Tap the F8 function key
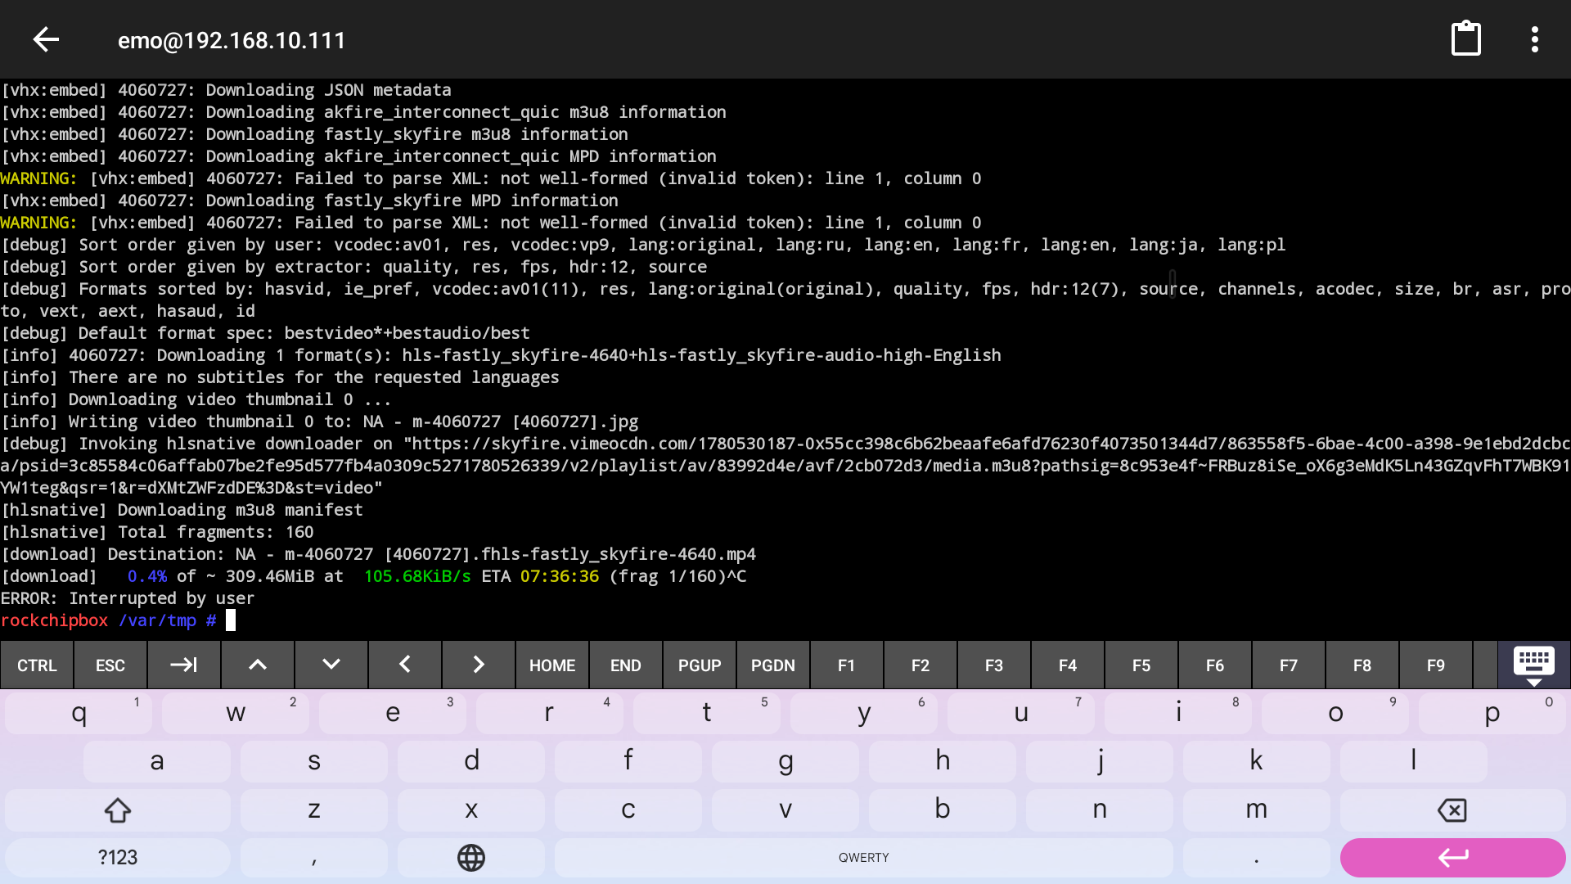This screenshot has width=1571, height=884. 1362,665
